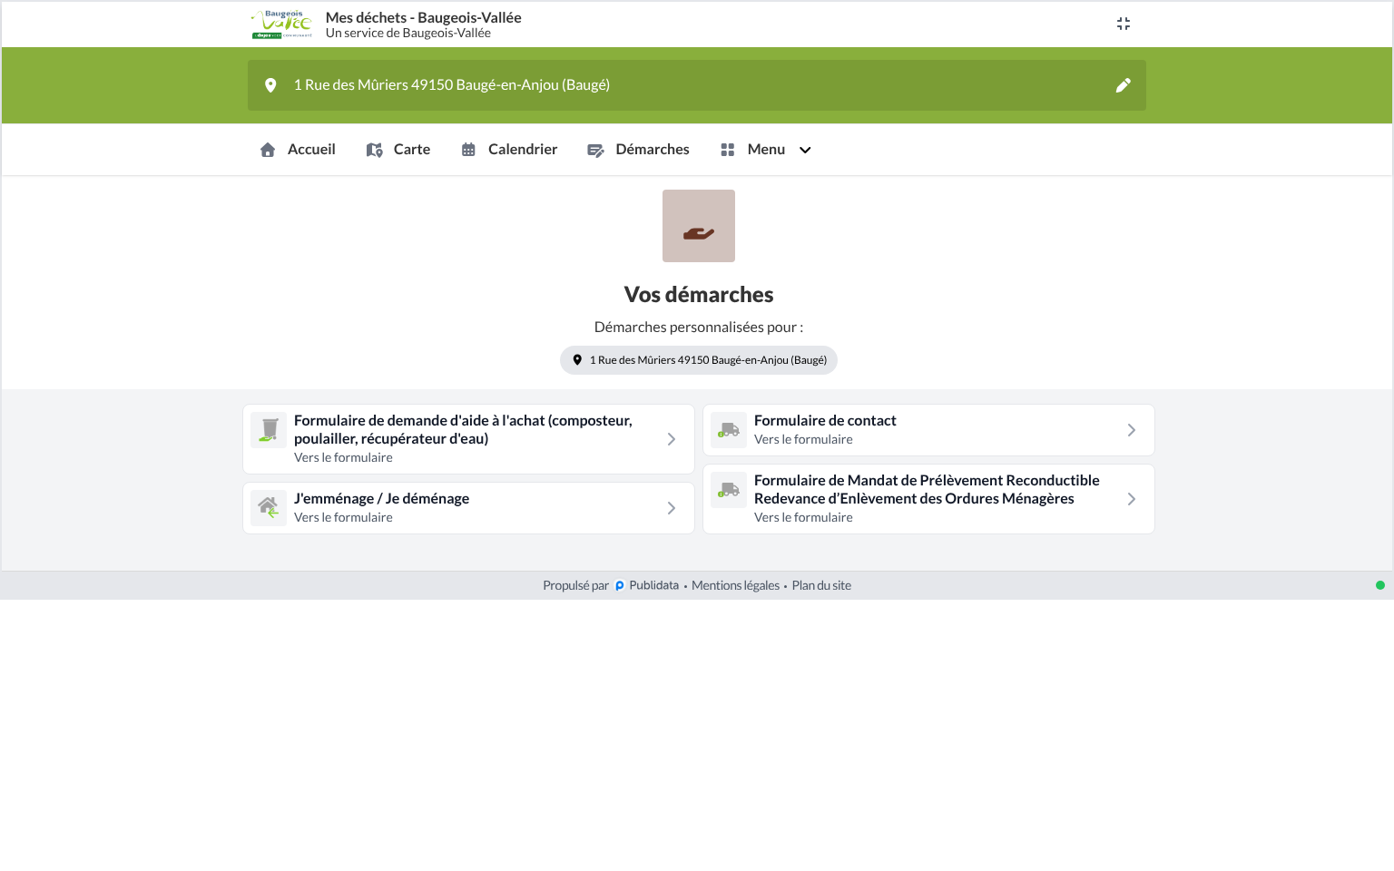The image size is (1394, 871).
Task: Click the truck icon on the Mandat de Prélèvement card
Action: point(729,490)
